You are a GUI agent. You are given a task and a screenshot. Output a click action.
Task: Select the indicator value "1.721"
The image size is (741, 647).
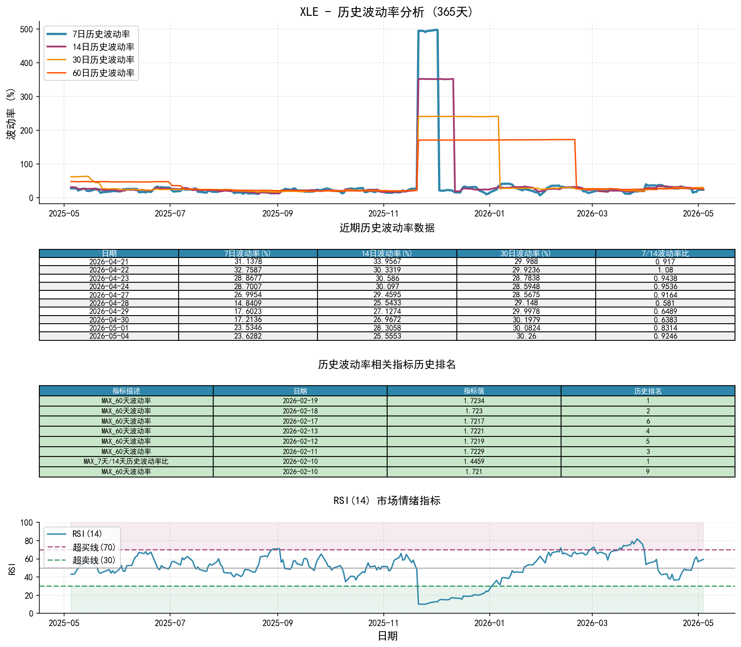pyautogui.click(x=474, y=472)
